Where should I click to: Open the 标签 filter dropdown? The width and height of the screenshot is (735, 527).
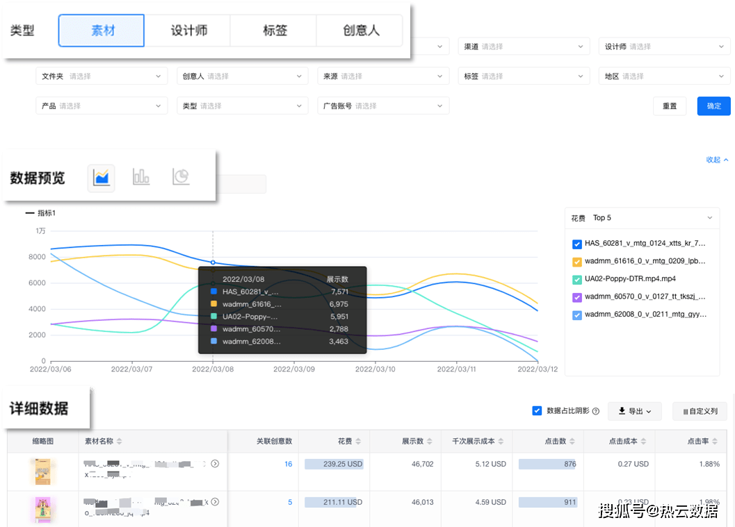pos(524,76)
